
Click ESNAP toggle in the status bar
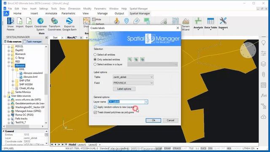click(167, 148)
